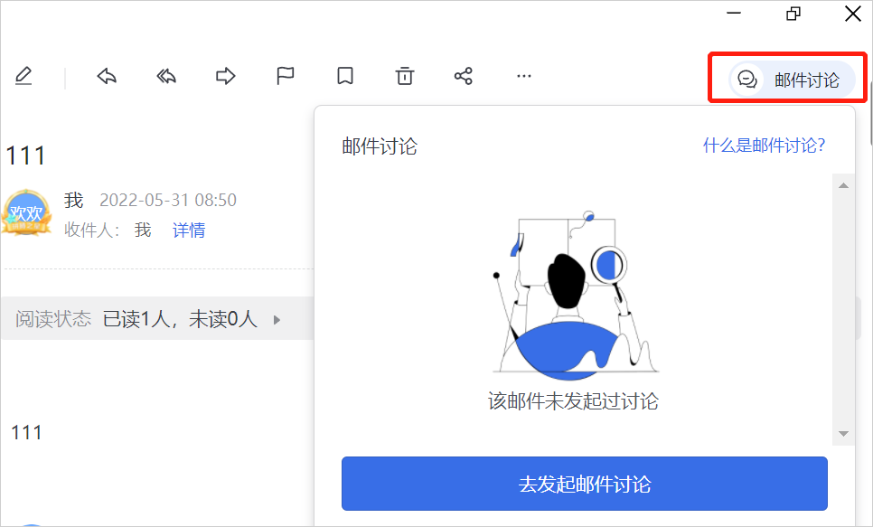Viewport: 873px width, 527px height.
Task: Click the bookmark icon in toolbar
Action: 345,76
